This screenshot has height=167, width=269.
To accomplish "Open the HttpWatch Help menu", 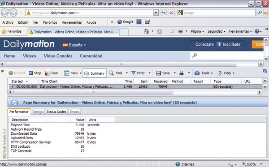I will [226, 73].
